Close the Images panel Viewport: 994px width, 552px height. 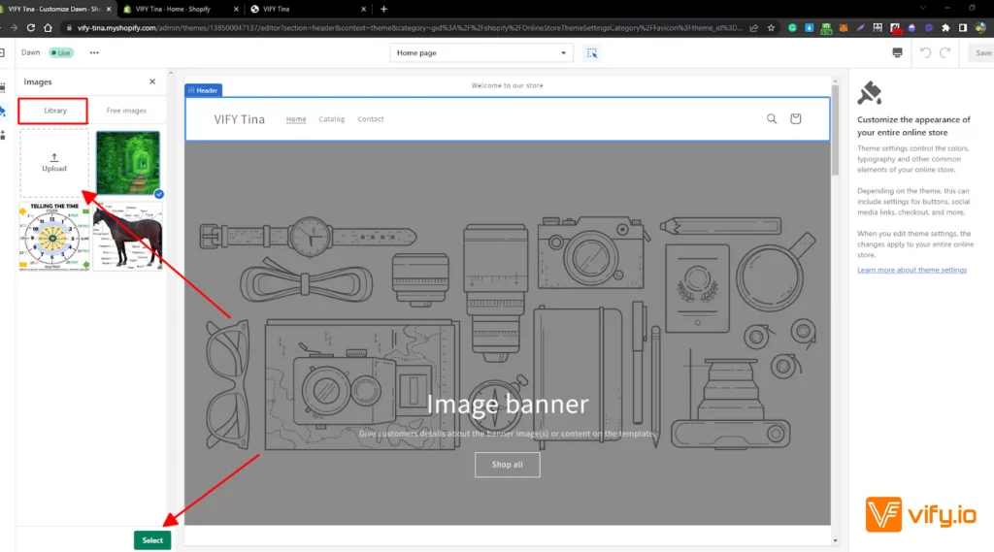152,81
